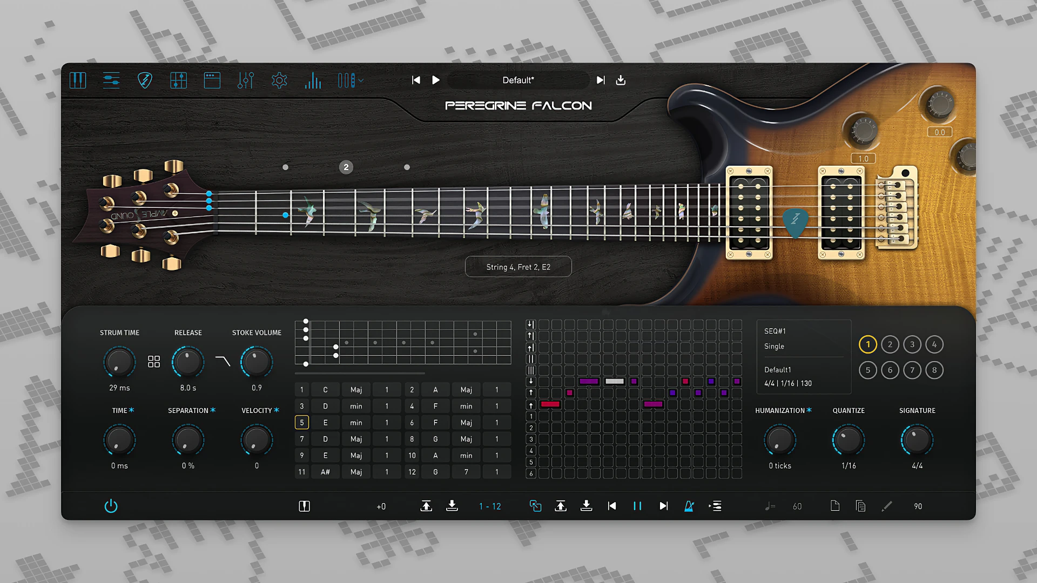Click the 90 velocity value field

[x=918, y=506]
